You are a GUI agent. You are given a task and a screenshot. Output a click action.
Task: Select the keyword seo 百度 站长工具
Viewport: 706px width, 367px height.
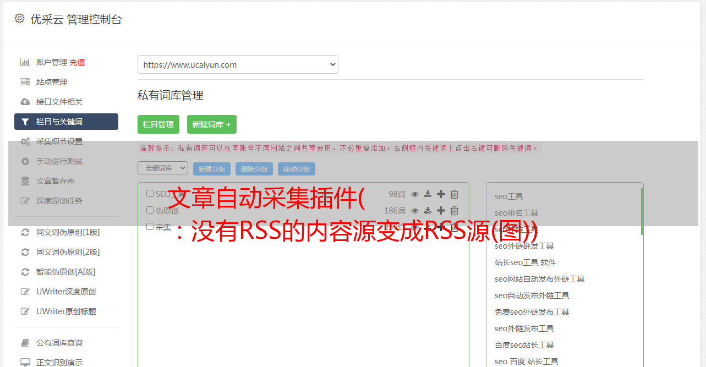click(527, 361)
